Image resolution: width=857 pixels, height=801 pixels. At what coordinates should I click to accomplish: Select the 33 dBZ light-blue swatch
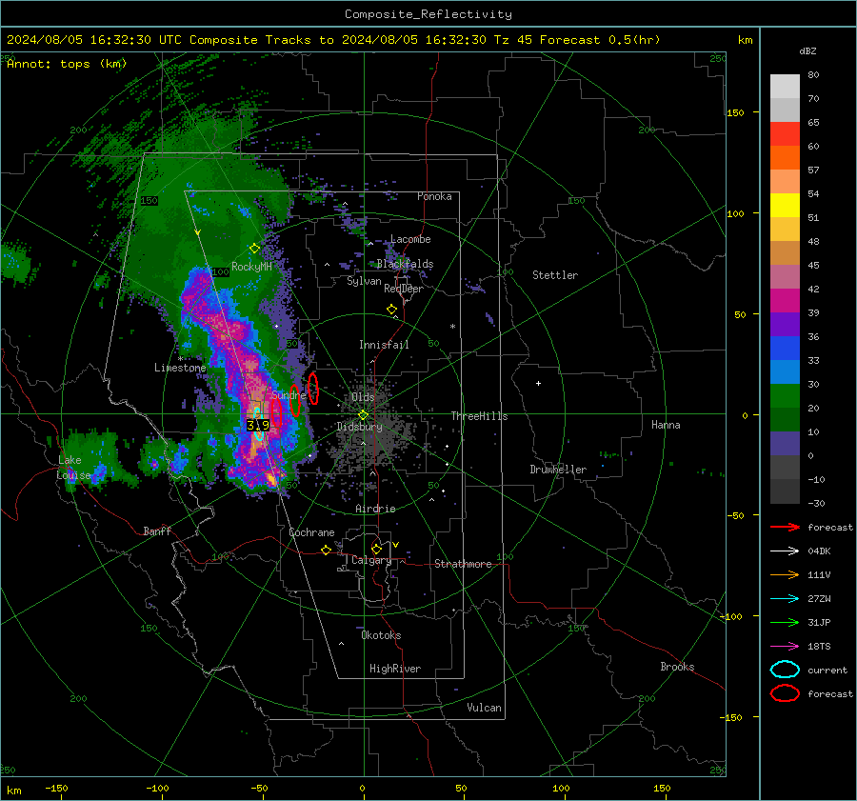785,372
